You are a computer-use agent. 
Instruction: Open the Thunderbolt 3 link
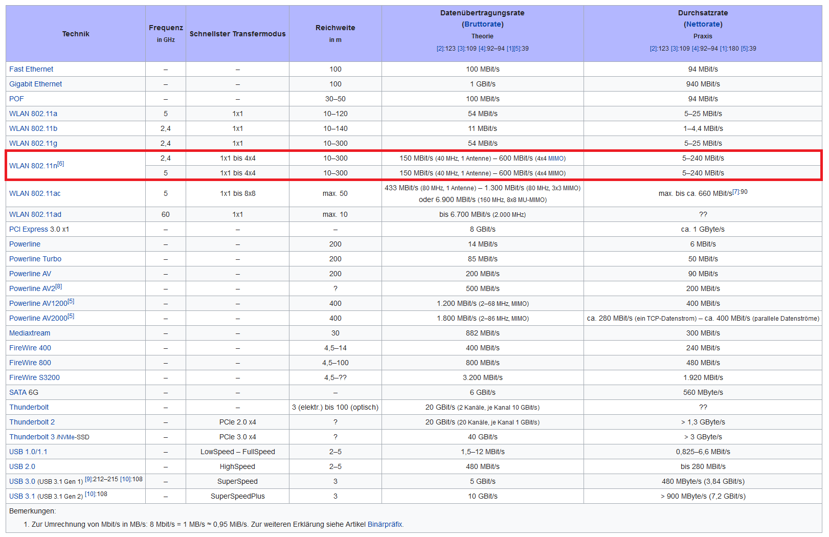pos(32,437)
